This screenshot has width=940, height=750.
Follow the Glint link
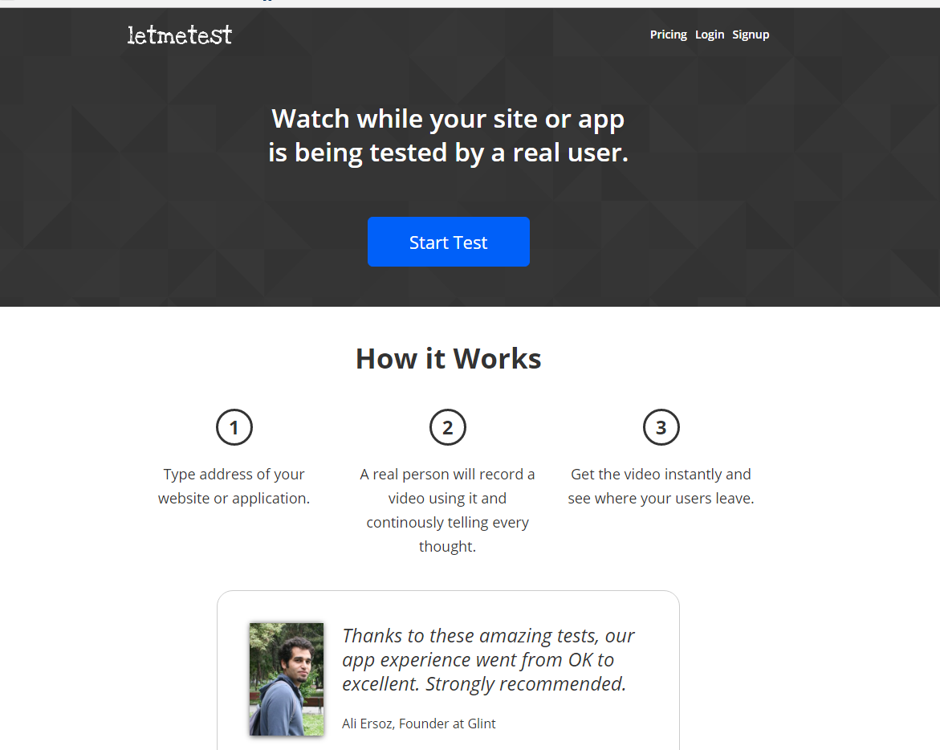482,724
